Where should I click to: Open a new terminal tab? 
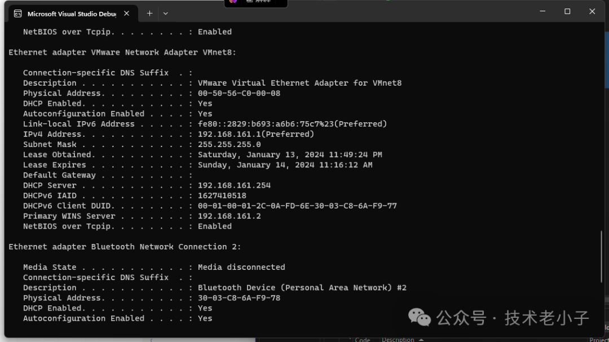click(149, 13)
